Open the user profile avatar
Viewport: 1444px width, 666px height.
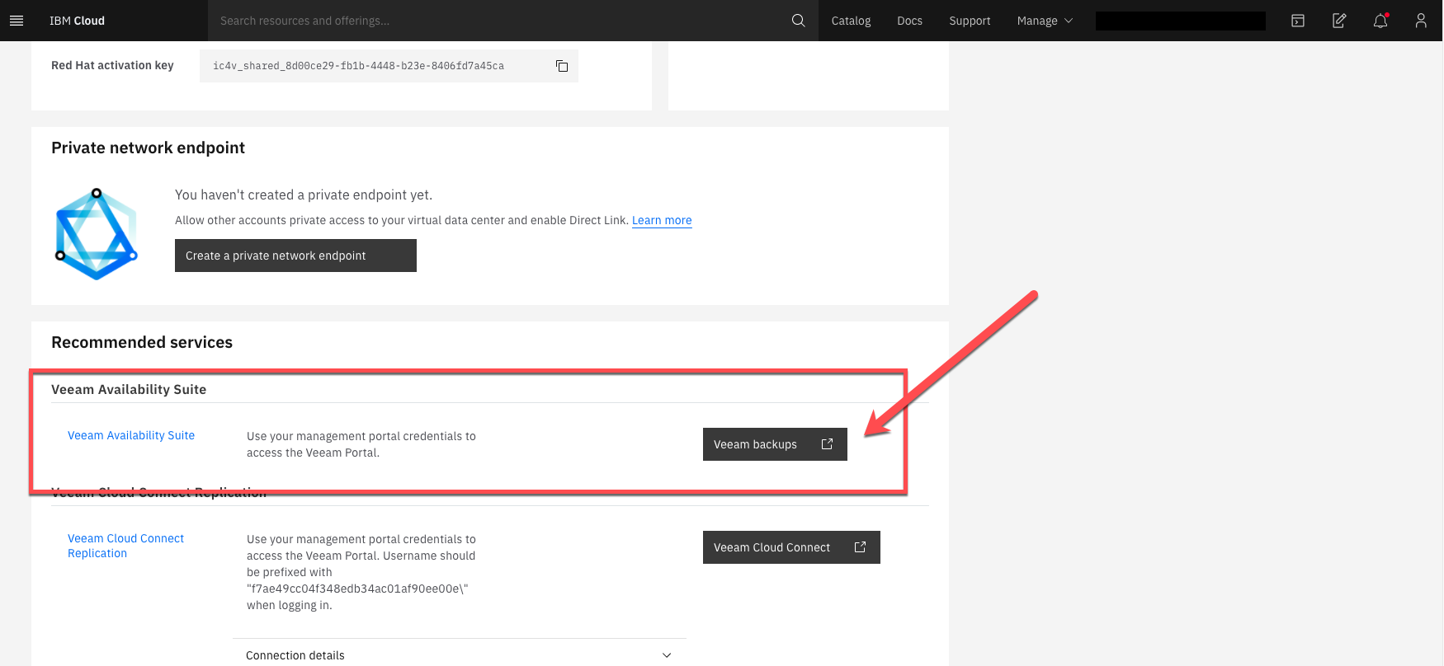pyautogui.click(x=1420, y=21)
